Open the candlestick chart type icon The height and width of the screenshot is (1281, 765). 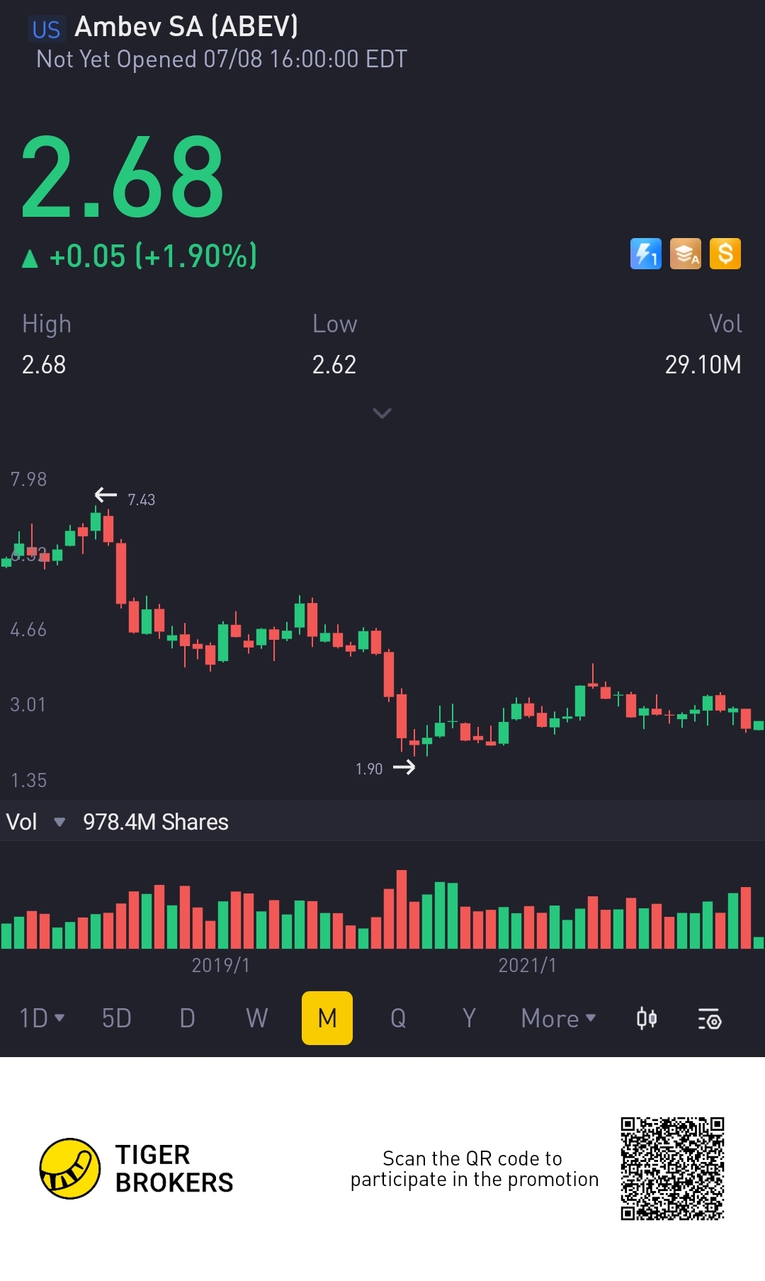pos(647,1019)
